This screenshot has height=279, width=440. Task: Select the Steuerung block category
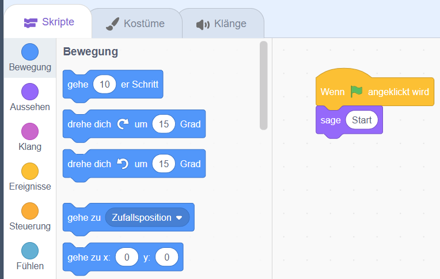[x=30, y=211]
